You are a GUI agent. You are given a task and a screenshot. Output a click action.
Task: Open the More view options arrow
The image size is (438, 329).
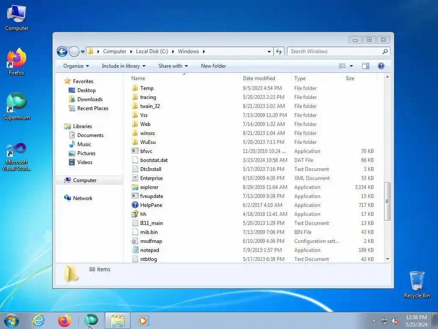352,66
